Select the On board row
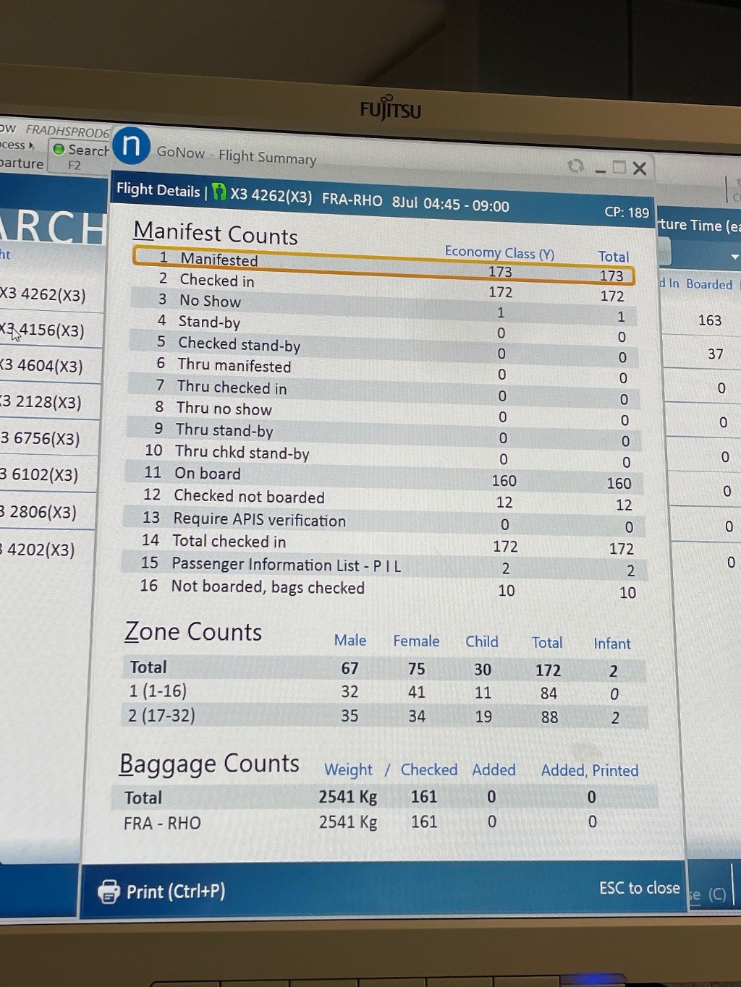The width and height of the screenshot is (741, 987). pos(384,477)
